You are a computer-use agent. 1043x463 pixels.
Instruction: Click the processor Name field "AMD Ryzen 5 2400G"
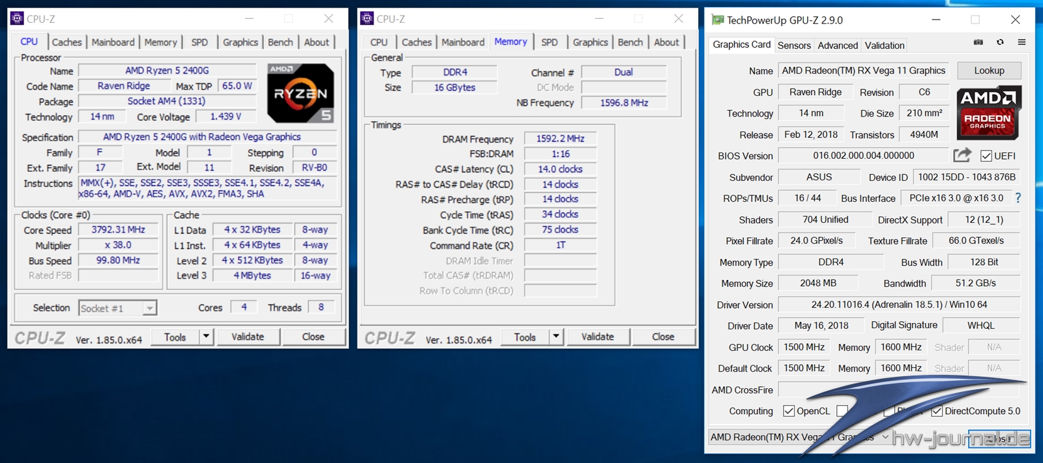(x=167, y=70)
